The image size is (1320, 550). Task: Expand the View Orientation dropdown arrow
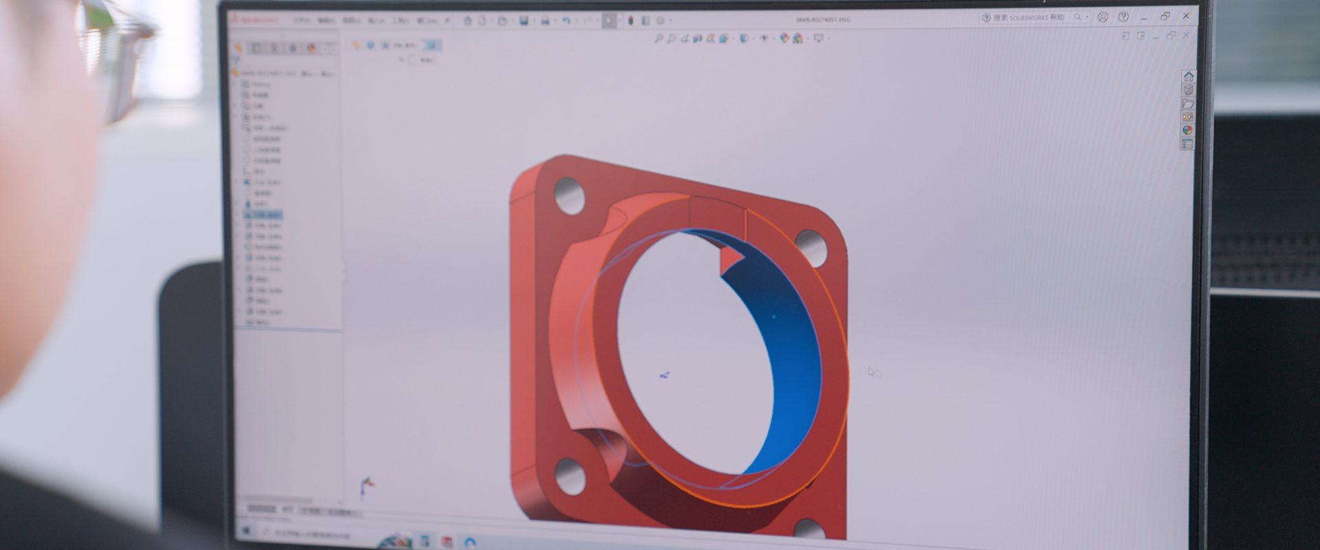point(734,38)
